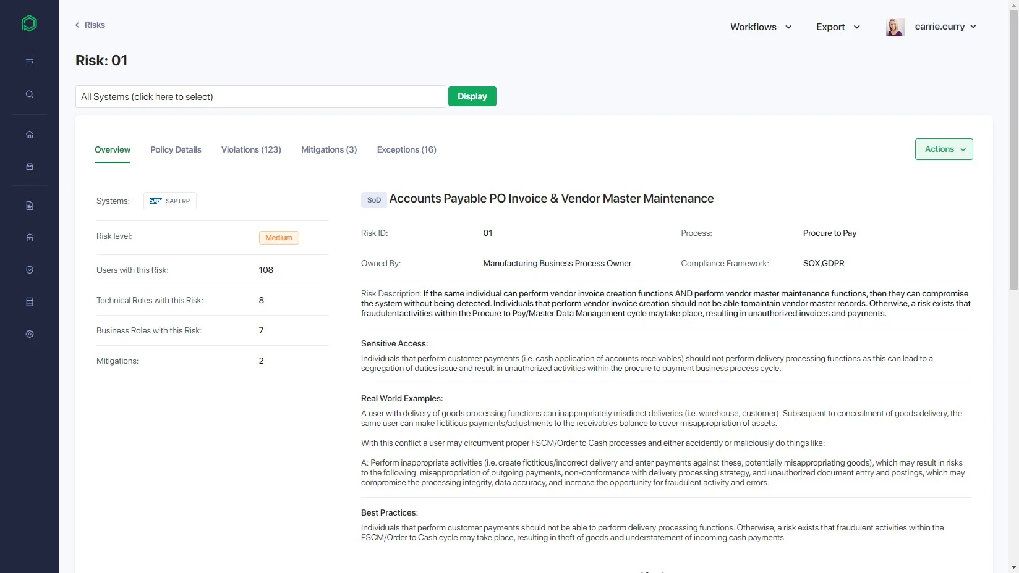Click the SoD tag before the title
The image size is (1019, 573).
(x=374, y=200)
